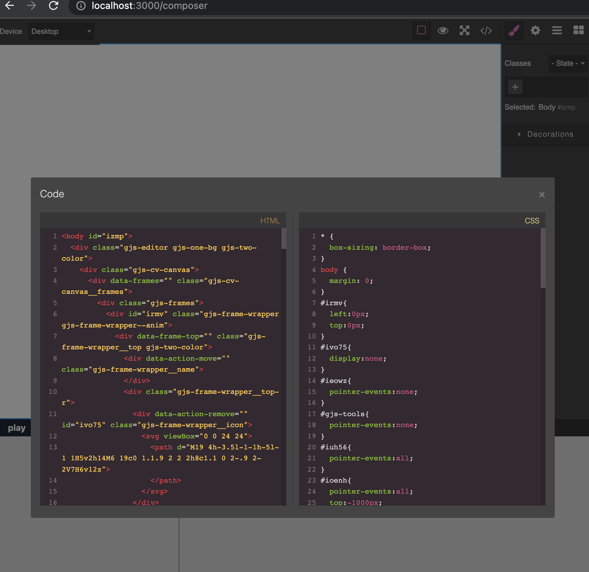The image size is (589, 572).
Task: Enter fullscreen mode with the arrows icon
Action: tap(464, 30)
